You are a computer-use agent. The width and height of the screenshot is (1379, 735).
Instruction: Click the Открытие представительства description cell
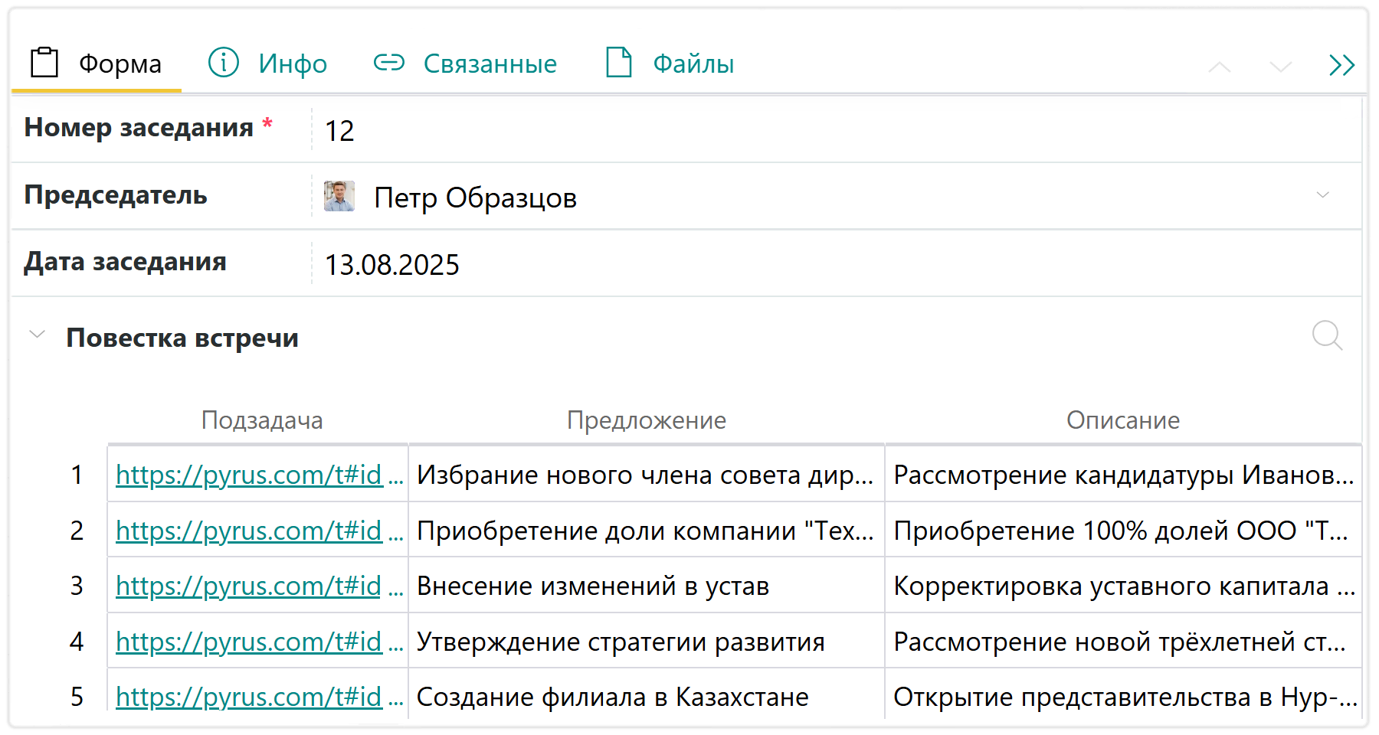coord(1122,697)
